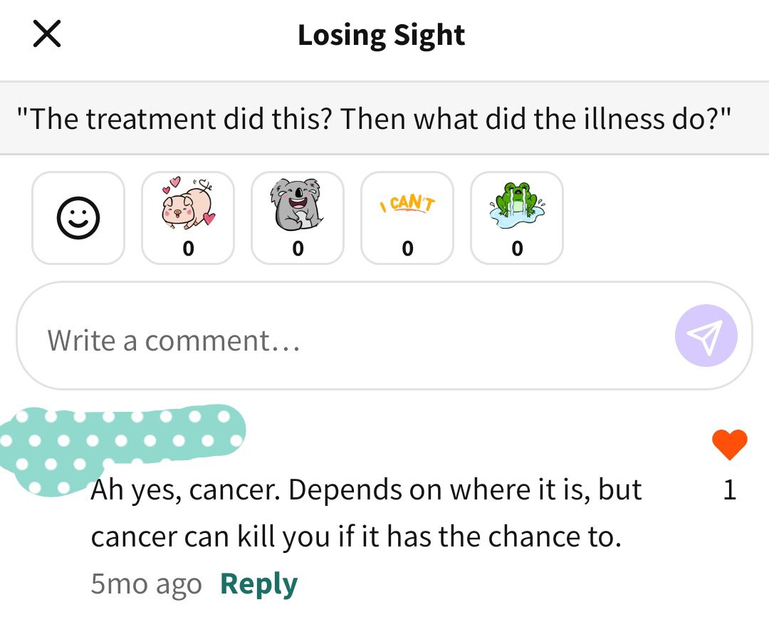Viewport: 769px width, 627px height.
Task: Tap the count under the crying frog sticker
Action: tap(517, 249)
